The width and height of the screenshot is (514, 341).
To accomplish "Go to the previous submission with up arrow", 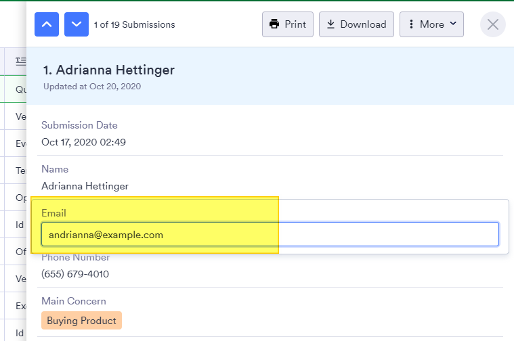I will 47,24.
